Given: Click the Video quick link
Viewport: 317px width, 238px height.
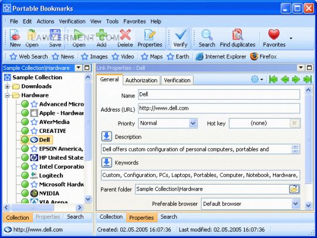Looking at the screenshot, I should point(123,56).
